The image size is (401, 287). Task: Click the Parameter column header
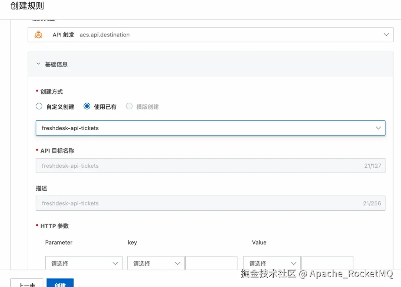59,242
